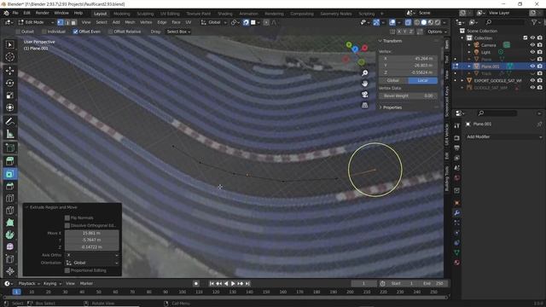Enable the Offset Relative checkbox
Image resolution: width=546 pixels, height=307 pixels.
point(110,32)
